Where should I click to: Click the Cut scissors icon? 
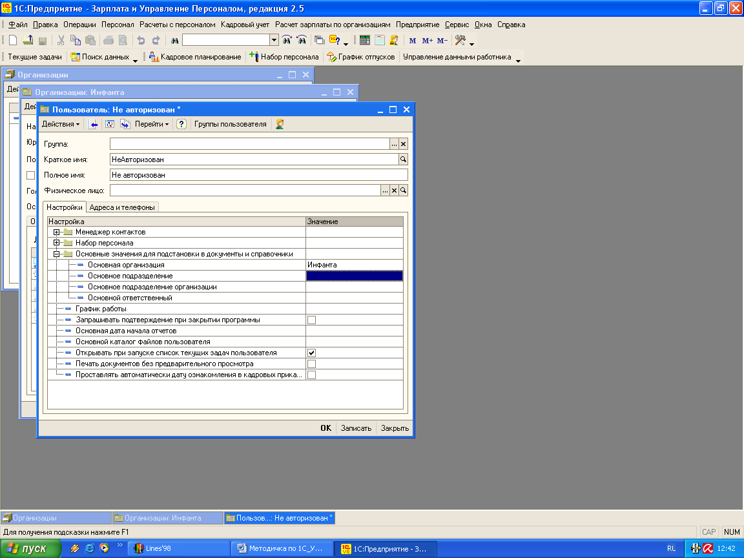(61, 40)
